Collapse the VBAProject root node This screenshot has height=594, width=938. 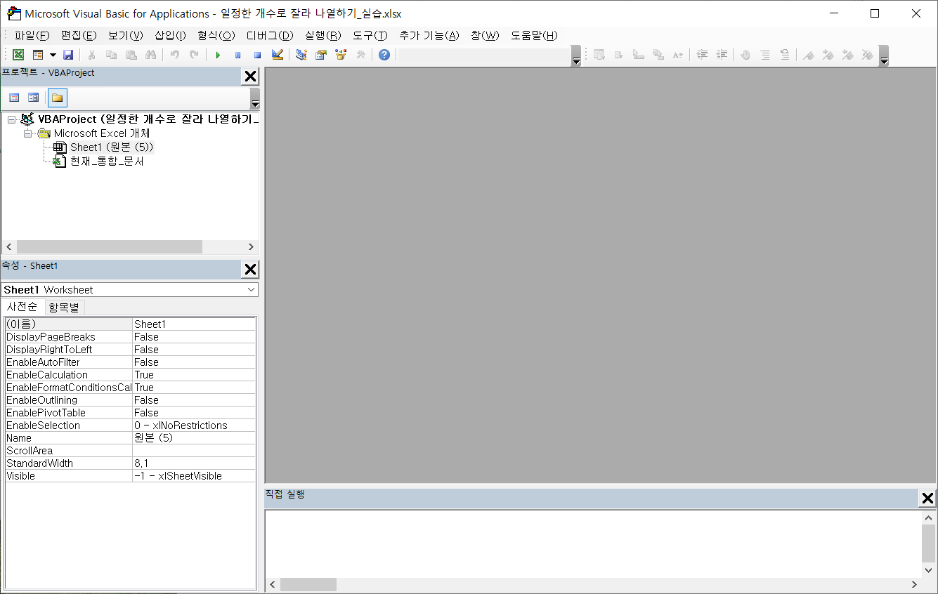click(11, 119)
